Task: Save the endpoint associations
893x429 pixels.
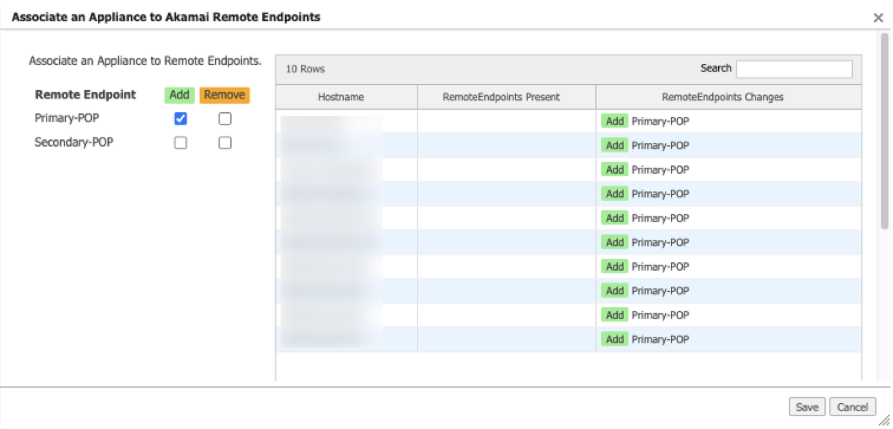Action: coord(806,407)
